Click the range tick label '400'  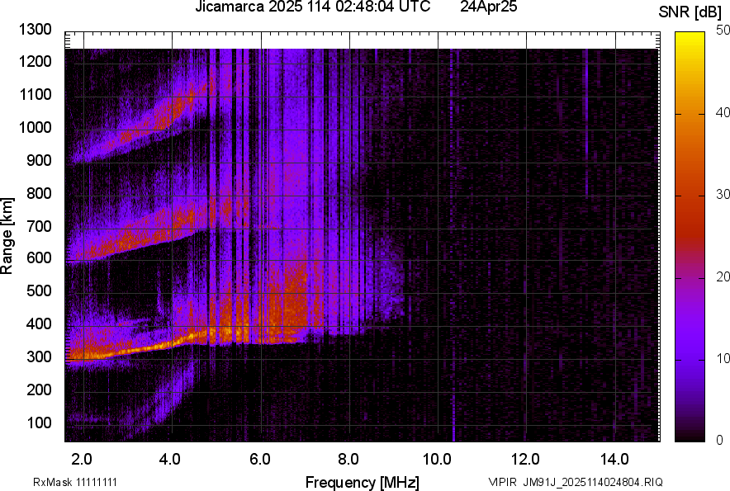(39, 323)
